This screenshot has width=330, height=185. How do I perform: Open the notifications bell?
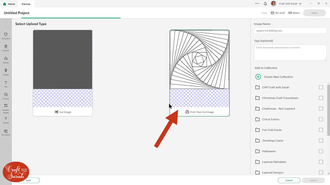coord(265,4)
